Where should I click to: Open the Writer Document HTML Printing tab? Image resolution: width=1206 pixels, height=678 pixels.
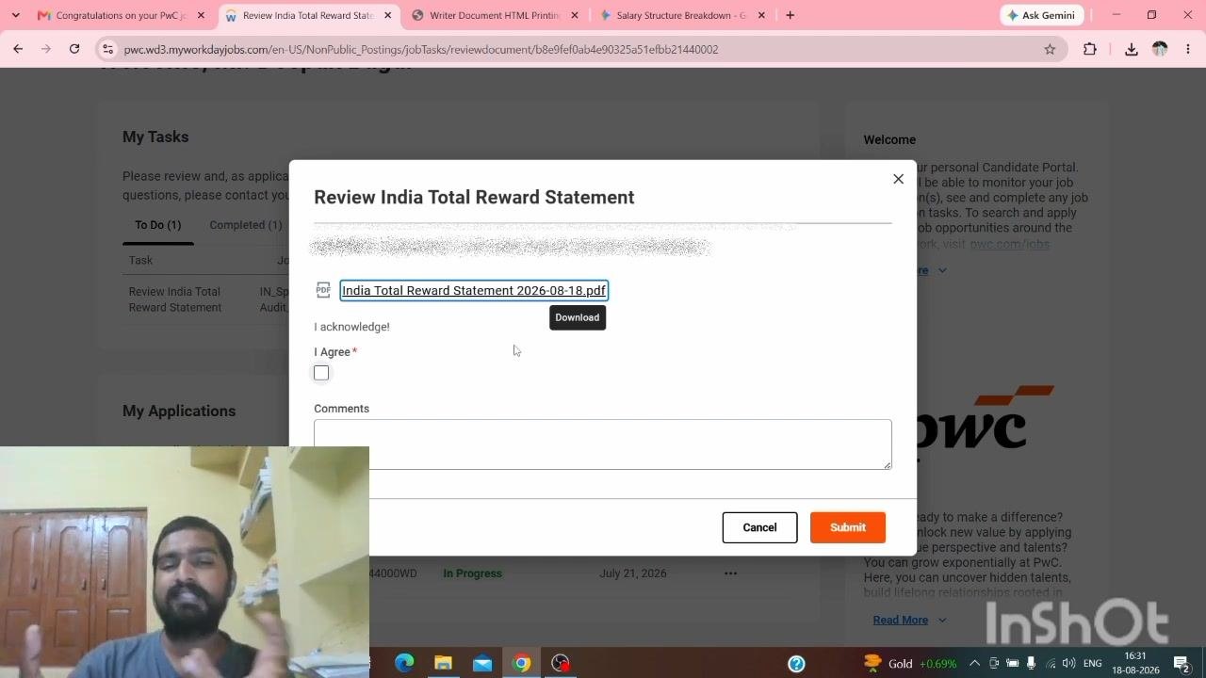[x=494, y=15]
